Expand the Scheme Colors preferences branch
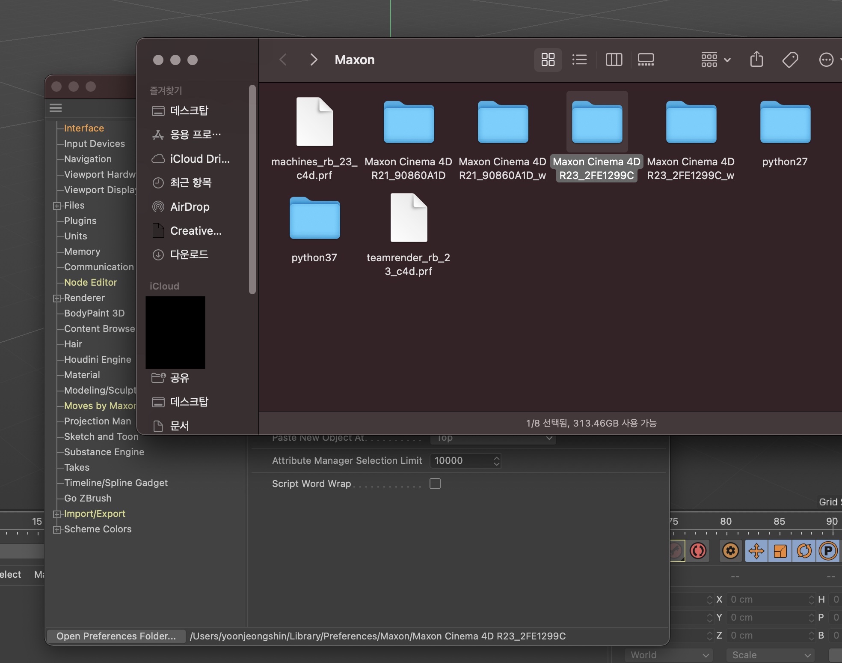The image size is (842, 663). pyautogui.click(x=56, y=530)
